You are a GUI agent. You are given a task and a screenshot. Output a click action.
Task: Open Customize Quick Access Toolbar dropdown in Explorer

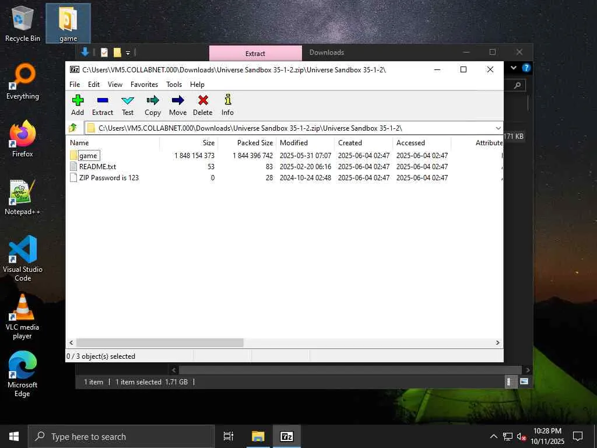click(x=128, y=52)
